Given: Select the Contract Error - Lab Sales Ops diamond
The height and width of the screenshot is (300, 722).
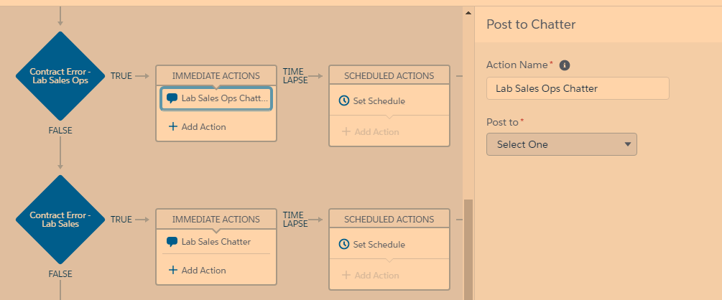Looking at the screenshot, I should 60,77.
